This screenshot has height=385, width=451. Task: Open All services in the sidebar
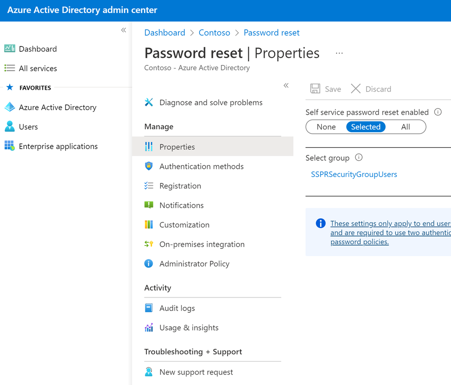pos(38,69)
